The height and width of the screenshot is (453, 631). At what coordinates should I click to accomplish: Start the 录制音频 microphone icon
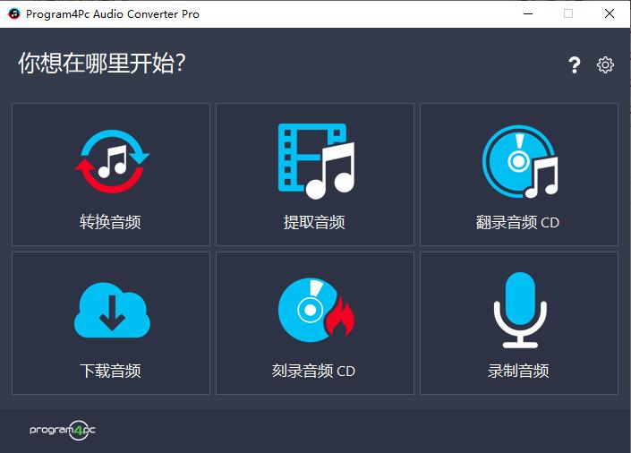(x=520, y=310)
